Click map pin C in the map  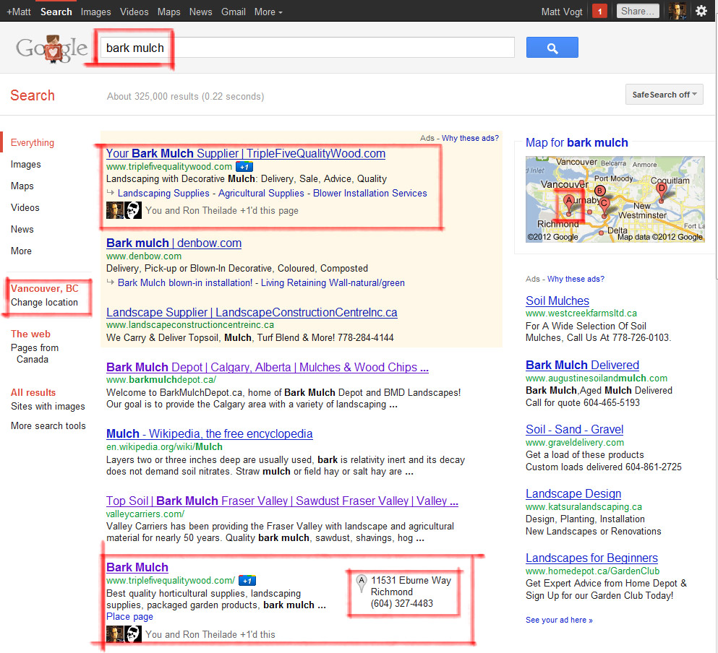tap(604, 206)
